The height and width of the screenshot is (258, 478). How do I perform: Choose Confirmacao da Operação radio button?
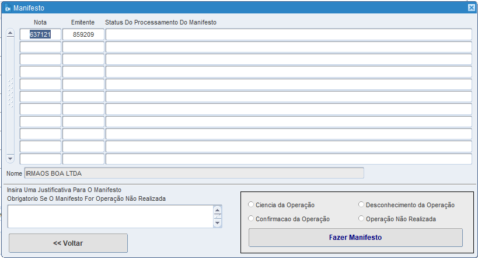(251, 219)
